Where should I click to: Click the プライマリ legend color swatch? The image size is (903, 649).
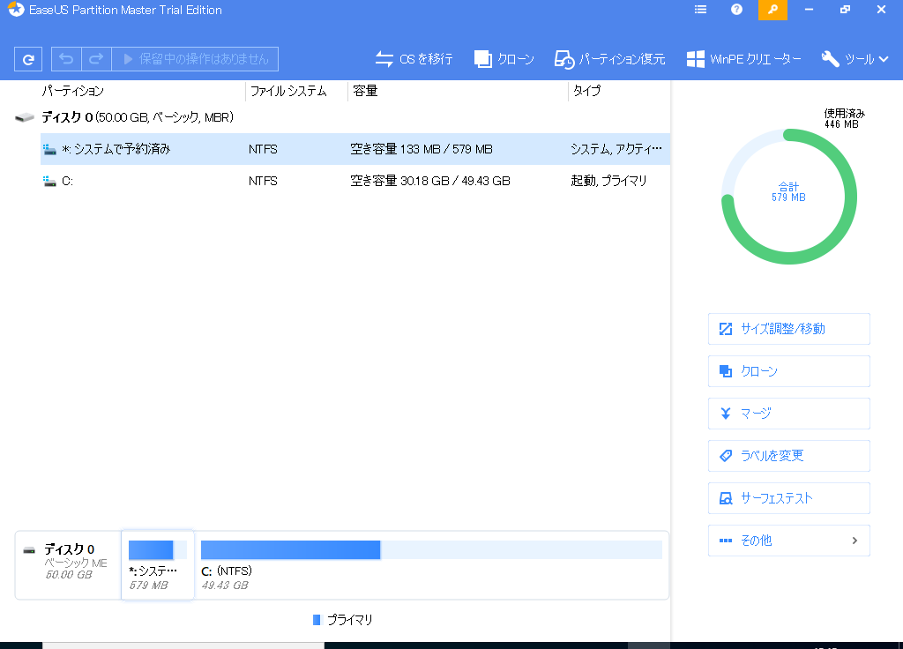coord(317,620)
